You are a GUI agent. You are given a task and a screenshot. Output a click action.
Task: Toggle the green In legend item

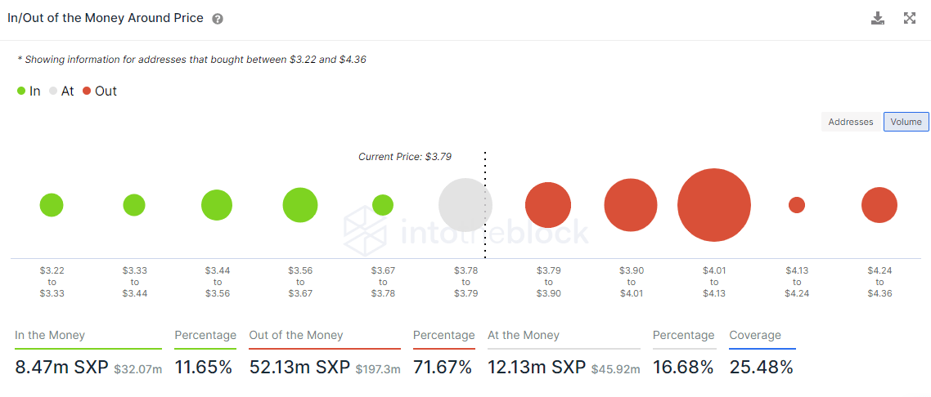(29, 91)
